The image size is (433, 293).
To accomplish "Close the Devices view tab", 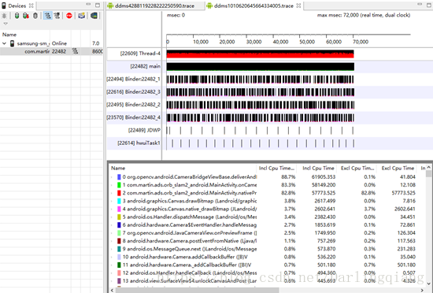I will pos(31,6).
